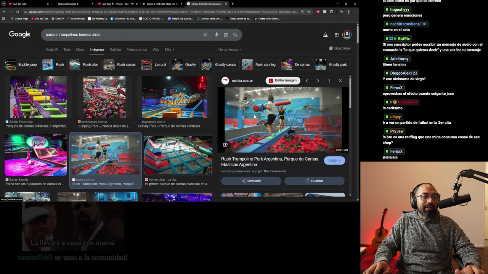488x274 pixels.
Task: Click the large Rush Trampoline preview image
Action: click(283, 119)
